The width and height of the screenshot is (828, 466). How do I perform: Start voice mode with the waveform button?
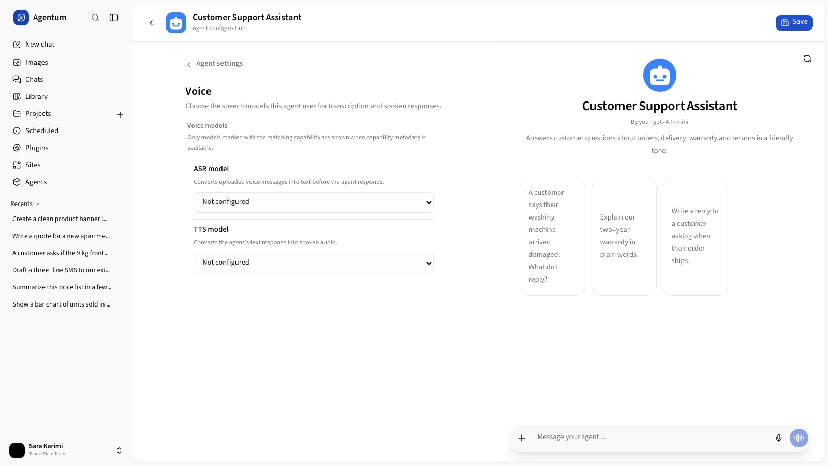coord(799,438)
